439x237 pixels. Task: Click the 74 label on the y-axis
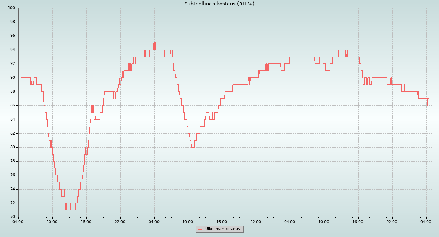12,189
